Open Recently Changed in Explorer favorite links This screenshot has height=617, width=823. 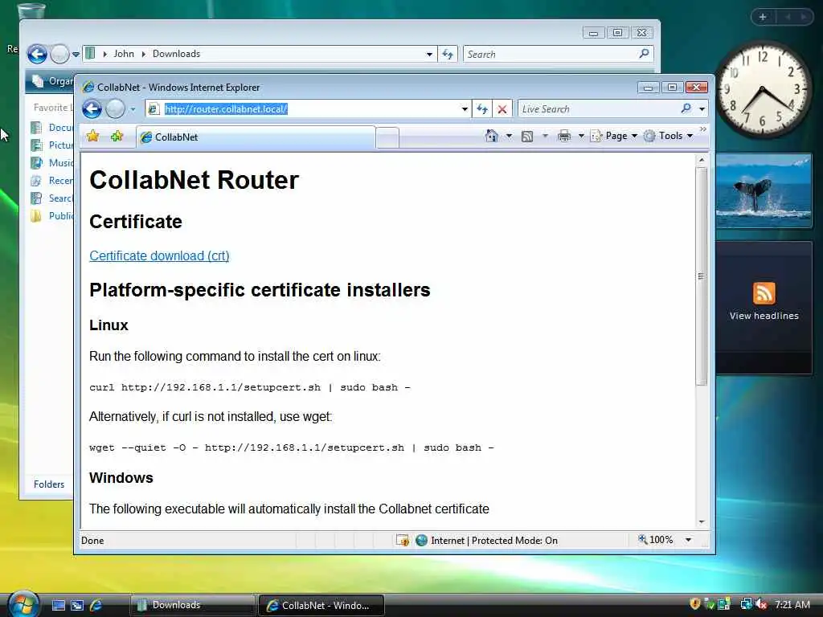pos(52,181)
